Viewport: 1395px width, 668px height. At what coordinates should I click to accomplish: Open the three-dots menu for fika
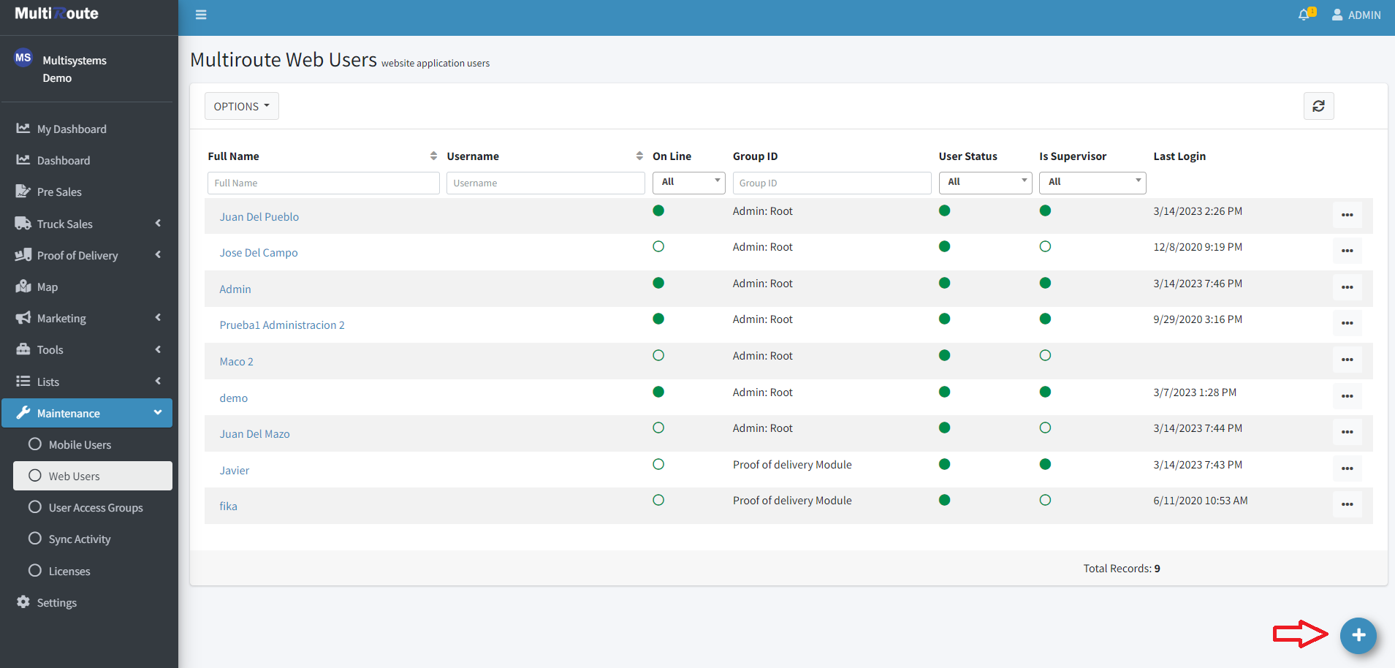coord(1347,504)
